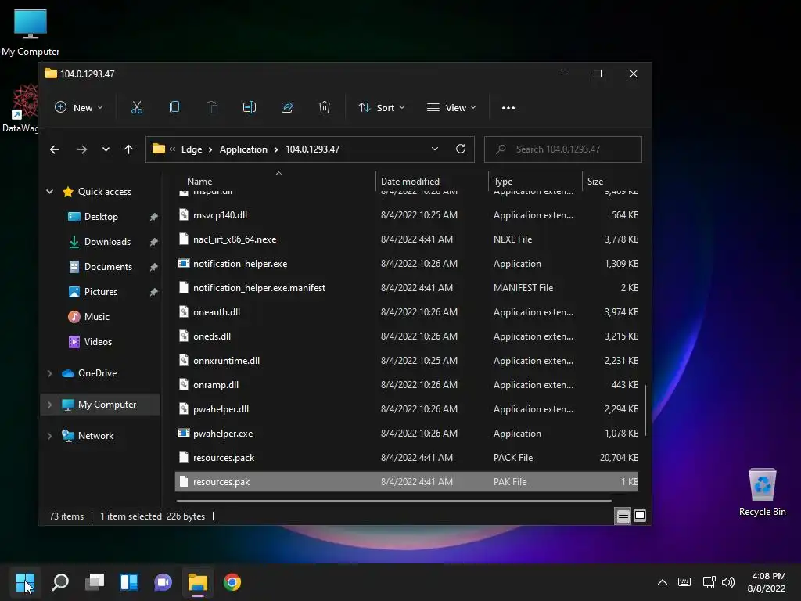The width and height of the screenshot is (801, 601).
Task: Select file resources.pack
Action: point(407,458)
